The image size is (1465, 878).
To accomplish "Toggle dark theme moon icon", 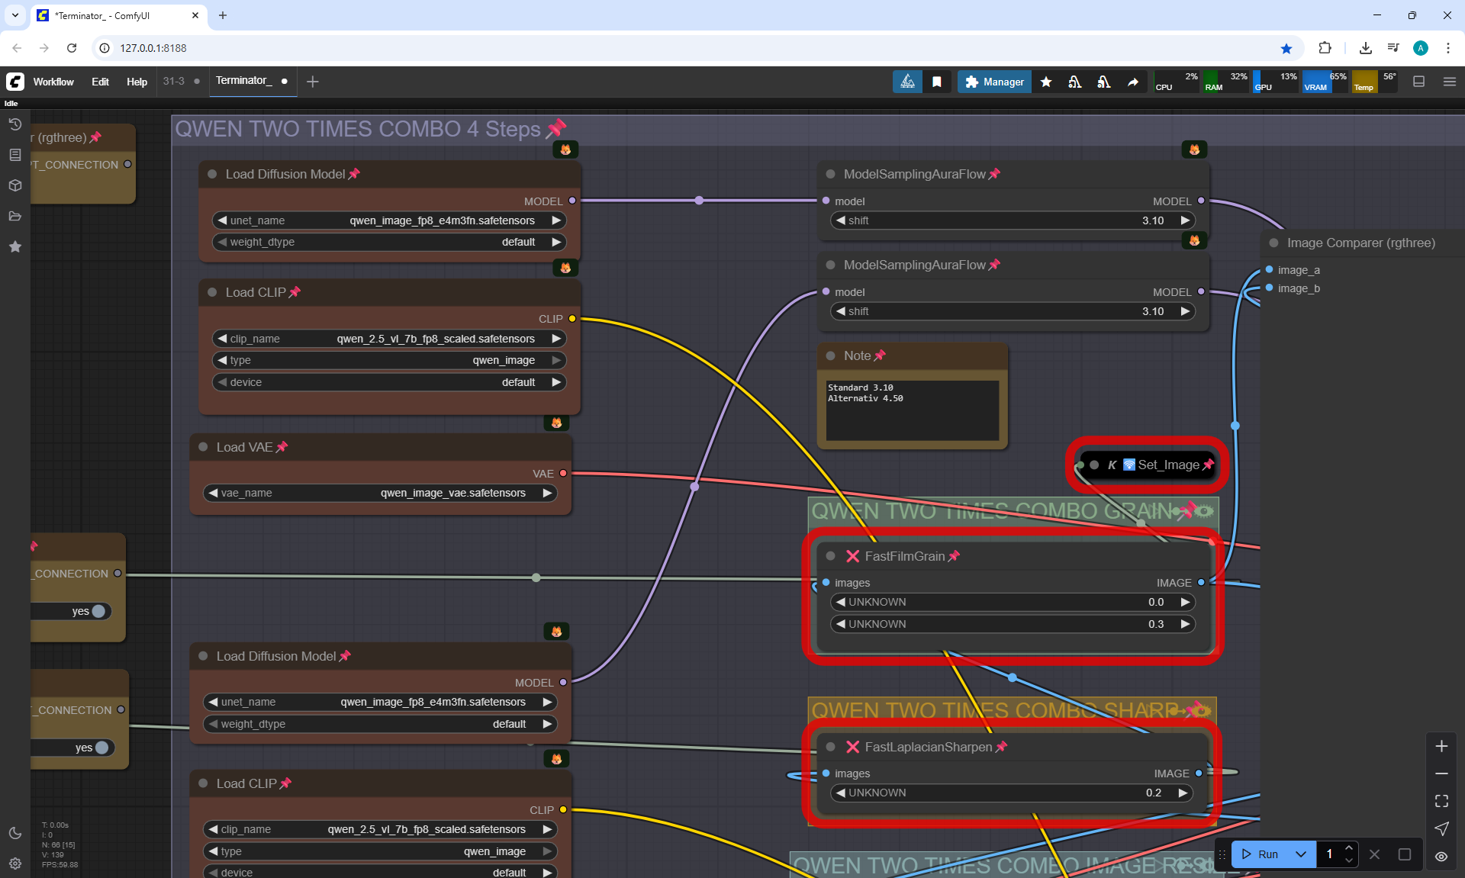I will click(14, 833).
